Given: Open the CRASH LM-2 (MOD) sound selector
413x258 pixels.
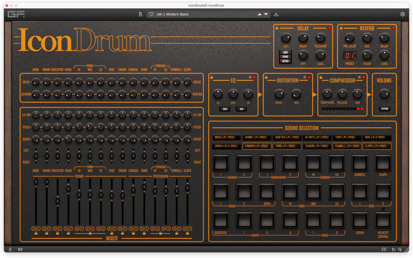Looking at the screenshot, I should click(x=226, y=146).
